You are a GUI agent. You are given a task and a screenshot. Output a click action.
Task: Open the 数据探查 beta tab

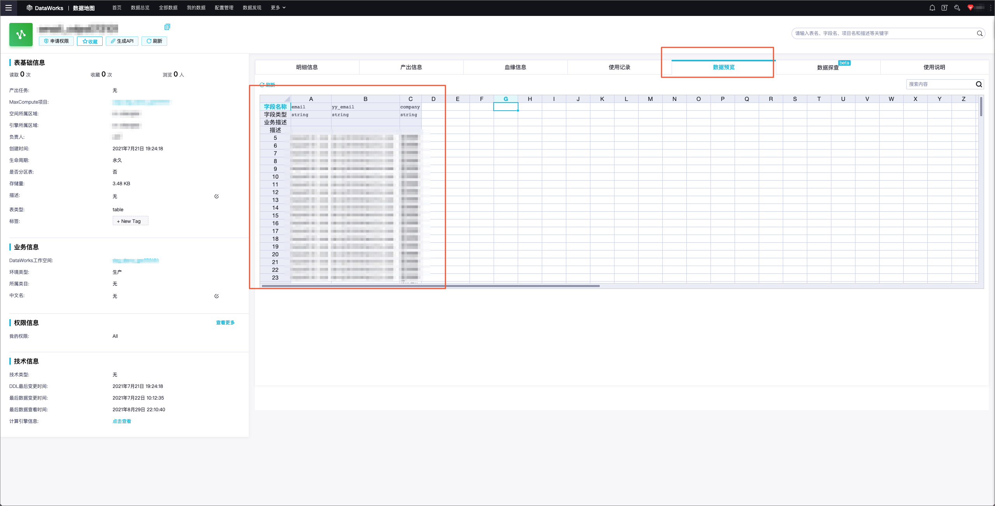click(828, 68)
